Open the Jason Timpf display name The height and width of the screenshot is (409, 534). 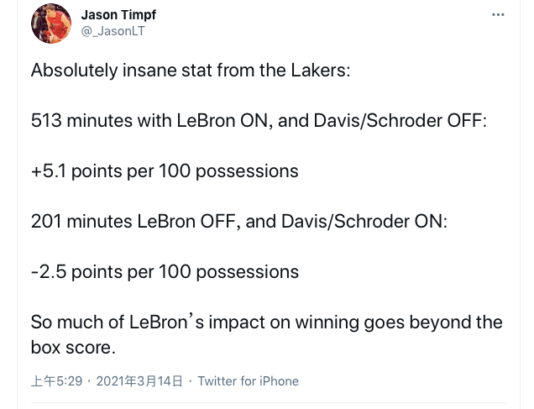[118, 15]
